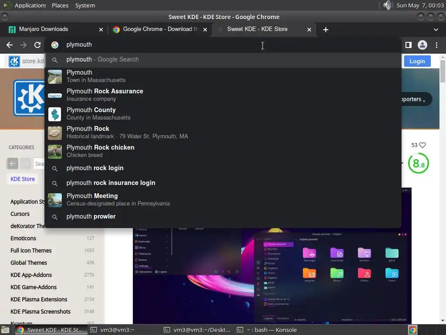Expand the Supporters dropdown

coord(416,99)
